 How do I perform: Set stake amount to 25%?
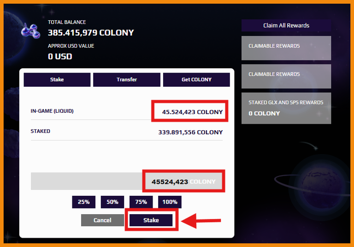(84, 202)
